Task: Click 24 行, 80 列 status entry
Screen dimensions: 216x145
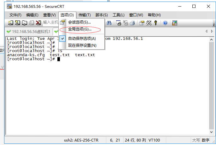Action: pyautogui.click(x=135, y=140)
